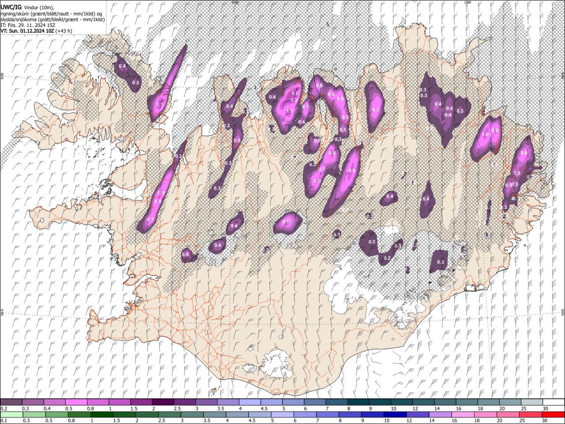
Task: Click the upper legend swatch starting at 6
Action: click(315, 402)
